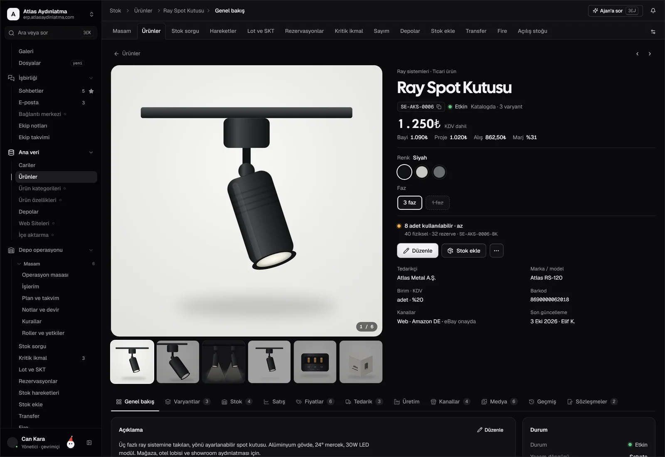Open the Stok sorgu top tab
Screen dimensions: 665x457
tap(185, 31)
